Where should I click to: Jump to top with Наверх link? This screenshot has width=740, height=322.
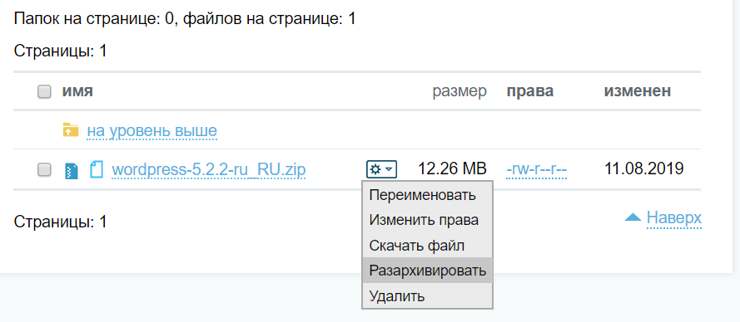[674, 217]
